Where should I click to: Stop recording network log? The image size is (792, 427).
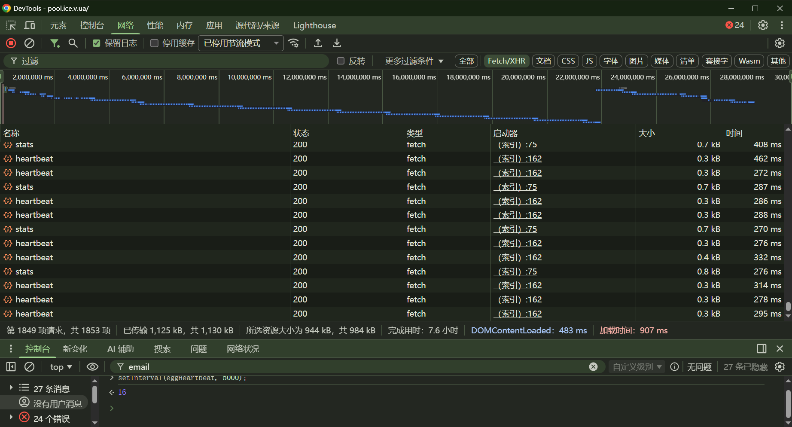[x=11, y=43]
